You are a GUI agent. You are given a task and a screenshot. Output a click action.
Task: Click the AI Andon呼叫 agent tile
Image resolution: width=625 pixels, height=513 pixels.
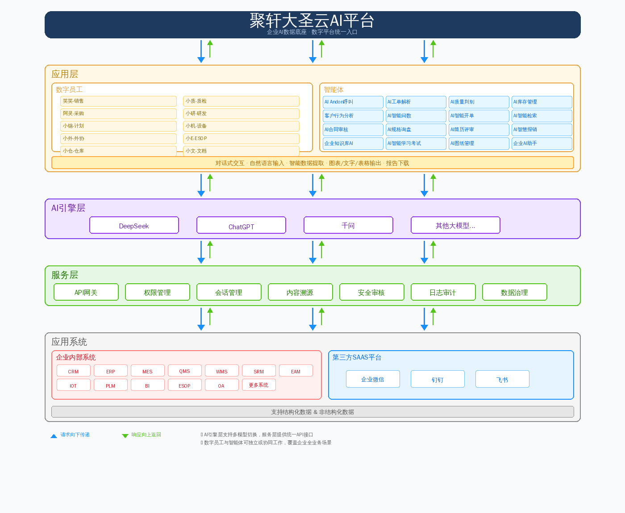tap(353, 102)
